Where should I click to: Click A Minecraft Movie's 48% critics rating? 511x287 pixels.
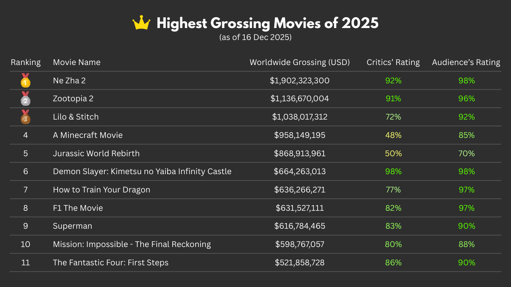[x=393, y=135]
